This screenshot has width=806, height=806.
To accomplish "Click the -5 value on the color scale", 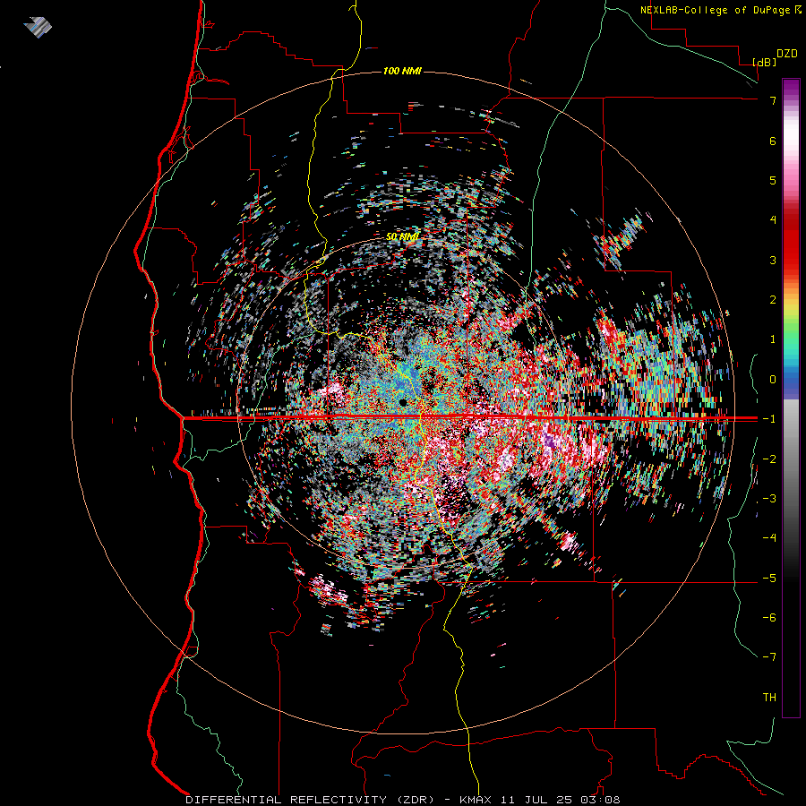I will (x=769, y=579).
